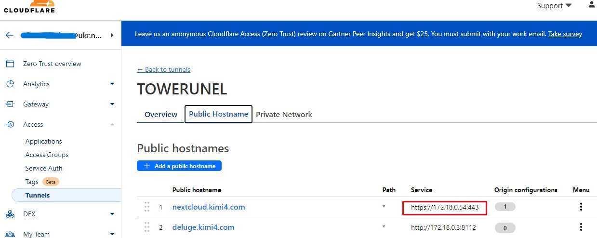
Task: Open nextcloud.kimi4.com hostname link
Action: click(x=209, y=207)
